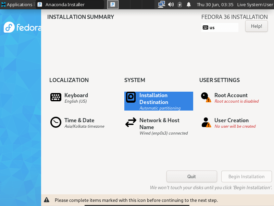Click the Help! button

click(256, 26)
